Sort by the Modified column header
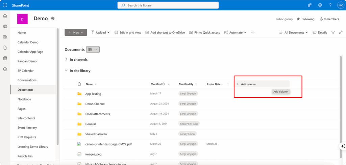The width and height of the screenshot is (346, 165). pos(156,84)
